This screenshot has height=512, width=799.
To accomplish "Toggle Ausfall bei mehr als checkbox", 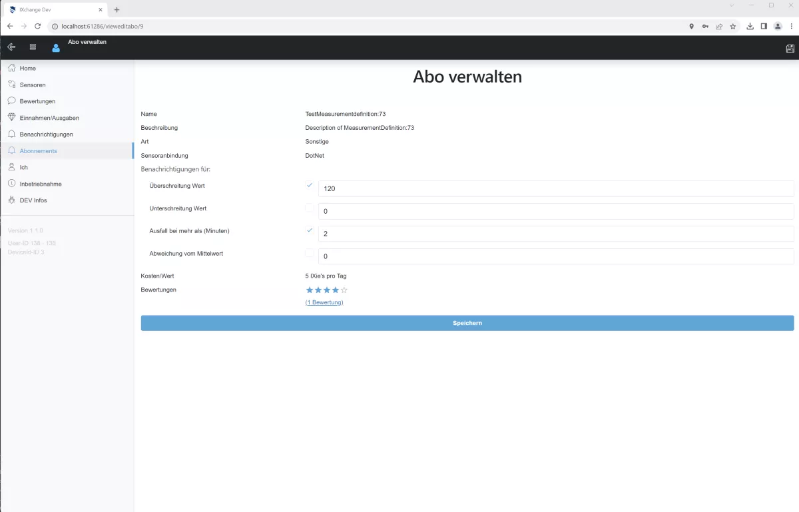I will click(310, 230).
